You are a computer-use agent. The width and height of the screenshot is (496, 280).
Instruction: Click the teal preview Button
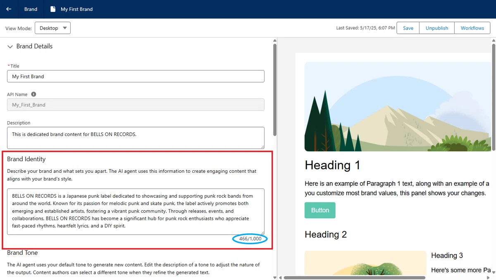coord(320,210)
